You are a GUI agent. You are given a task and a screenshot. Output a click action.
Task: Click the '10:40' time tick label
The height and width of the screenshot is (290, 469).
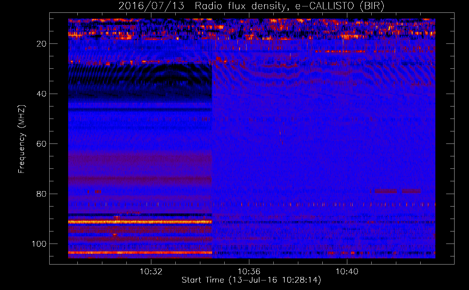click(347, 272)
